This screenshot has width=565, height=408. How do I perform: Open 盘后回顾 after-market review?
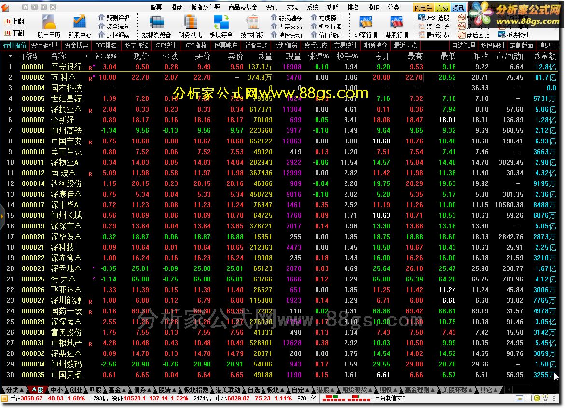pos(474,35)
